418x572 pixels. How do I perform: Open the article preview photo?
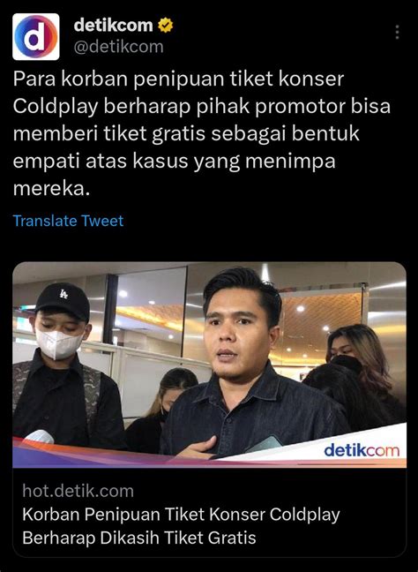[210, 365]
